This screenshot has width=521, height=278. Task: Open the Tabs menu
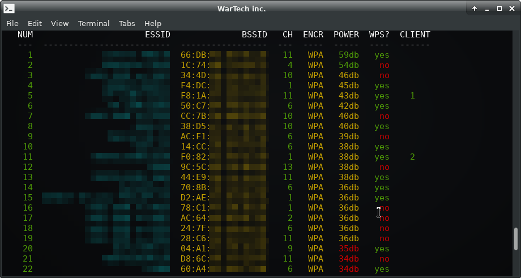pos(127,23)
